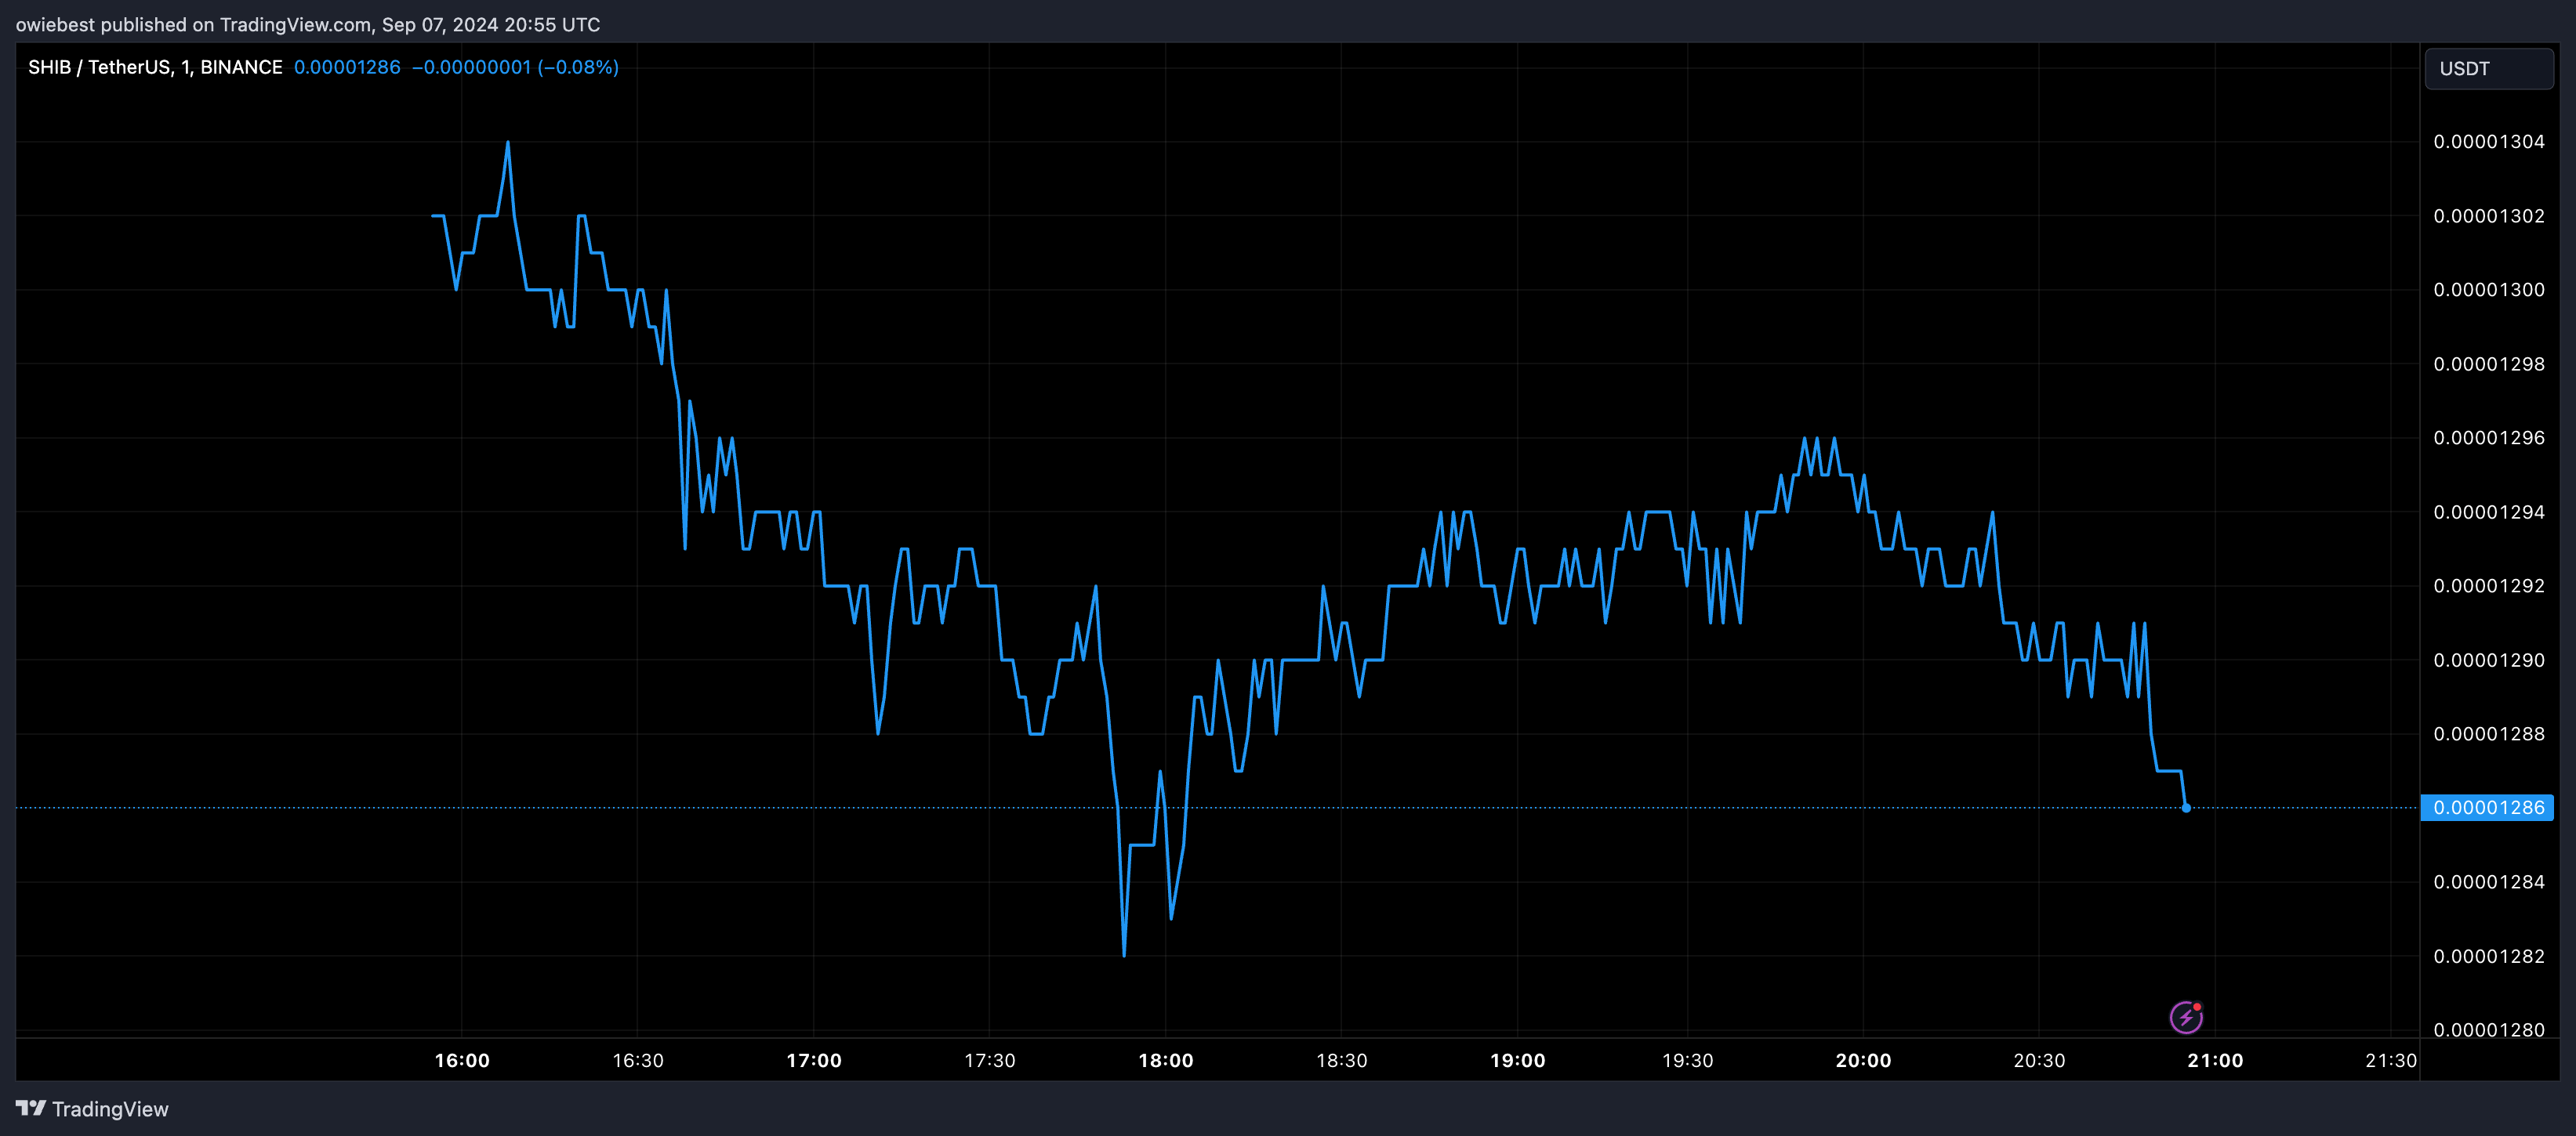Click the 19:00 time axis label
Viewport: 2576px width, 1136px height.
click(x=1518, y=1060)
